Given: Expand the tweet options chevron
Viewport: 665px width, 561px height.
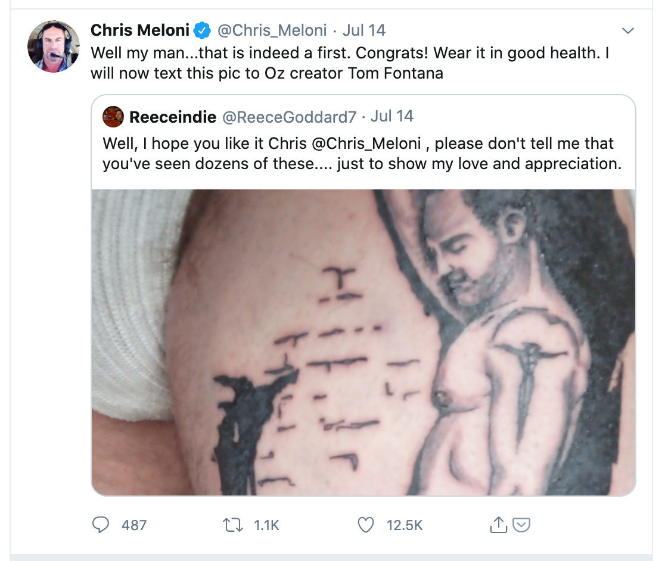Looking at the screenshot, I should pyautogui.click(x=627, y=30).
